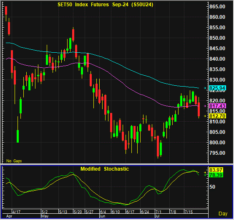Click the Modified Stochastic panel title
Image resolution: width=234 pixels, height=220 pixels.
click(x=105, y=169)
